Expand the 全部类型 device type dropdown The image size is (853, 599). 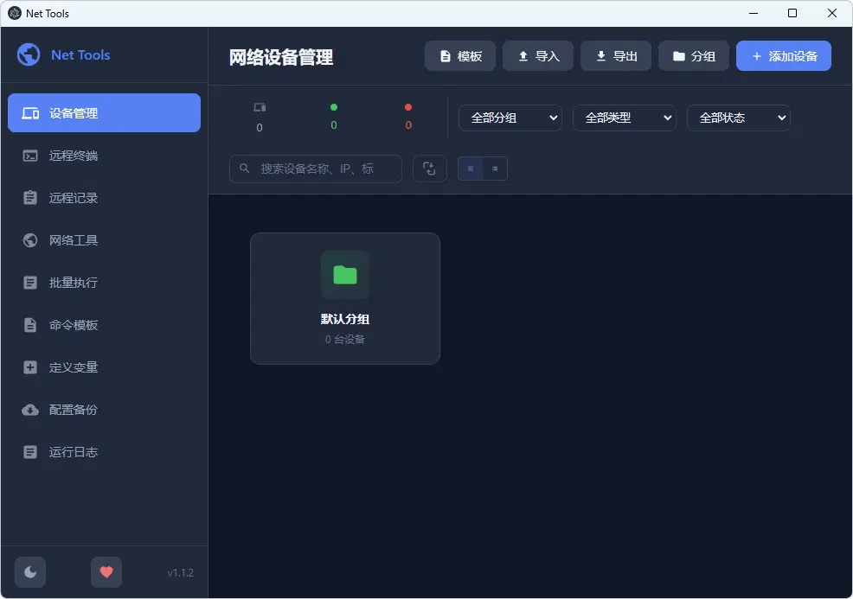tap(624, 118)
